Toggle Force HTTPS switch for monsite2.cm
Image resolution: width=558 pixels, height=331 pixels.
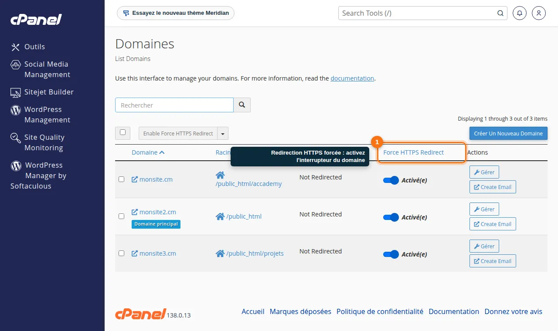coord(391,217)
